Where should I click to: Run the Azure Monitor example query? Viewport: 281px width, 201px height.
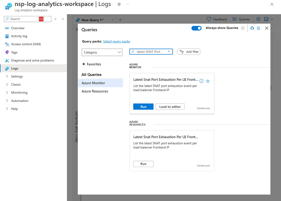coord(143,107)
